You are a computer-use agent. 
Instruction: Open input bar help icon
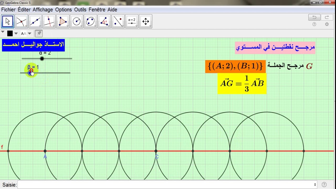coord(324,185)
